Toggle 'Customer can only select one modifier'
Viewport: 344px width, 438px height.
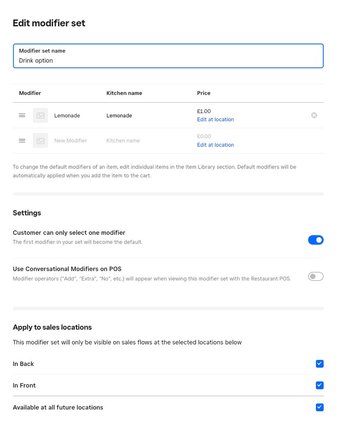(x=315, y=240)
